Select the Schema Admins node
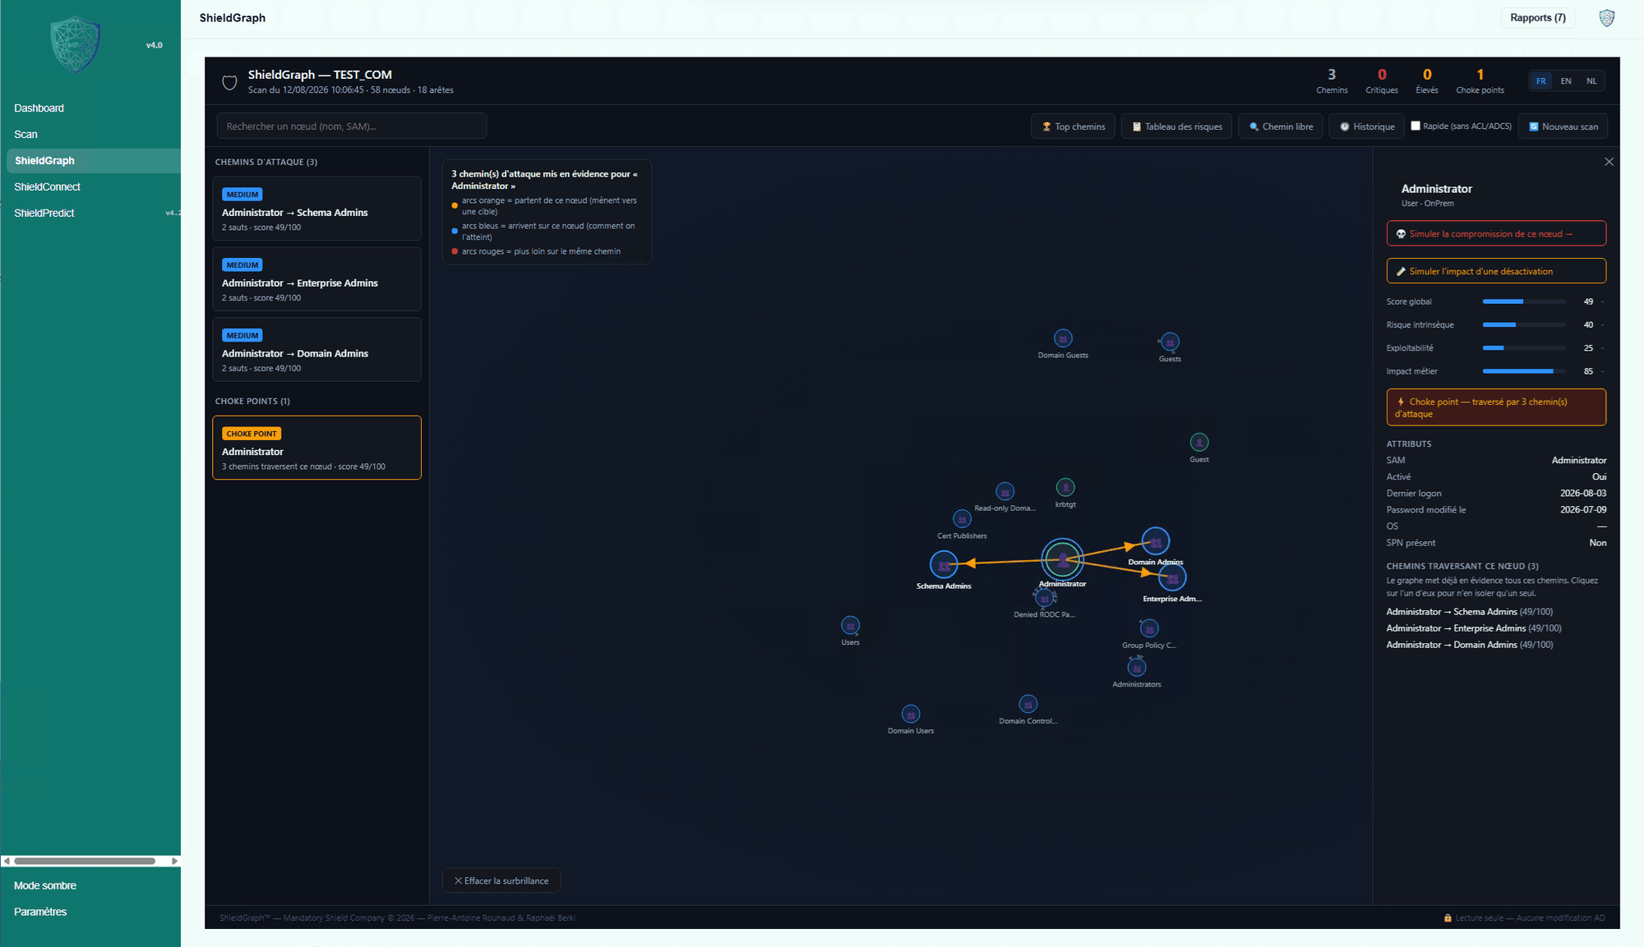 pyautogui.click(x=944, y=565)
